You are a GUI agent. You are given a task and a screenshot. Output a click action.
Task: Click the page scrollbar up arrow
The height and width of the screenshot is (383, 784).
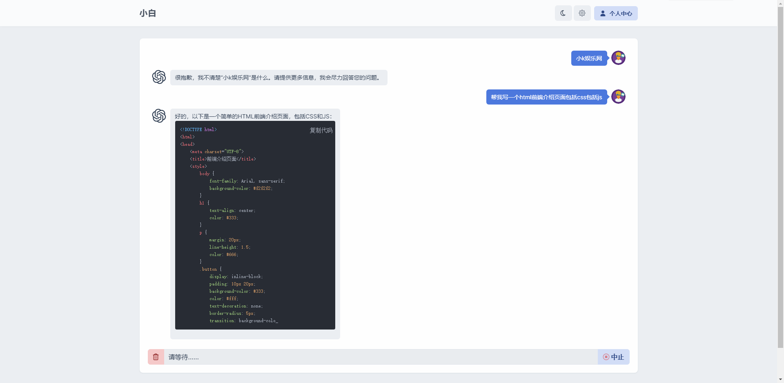point(780,3)
